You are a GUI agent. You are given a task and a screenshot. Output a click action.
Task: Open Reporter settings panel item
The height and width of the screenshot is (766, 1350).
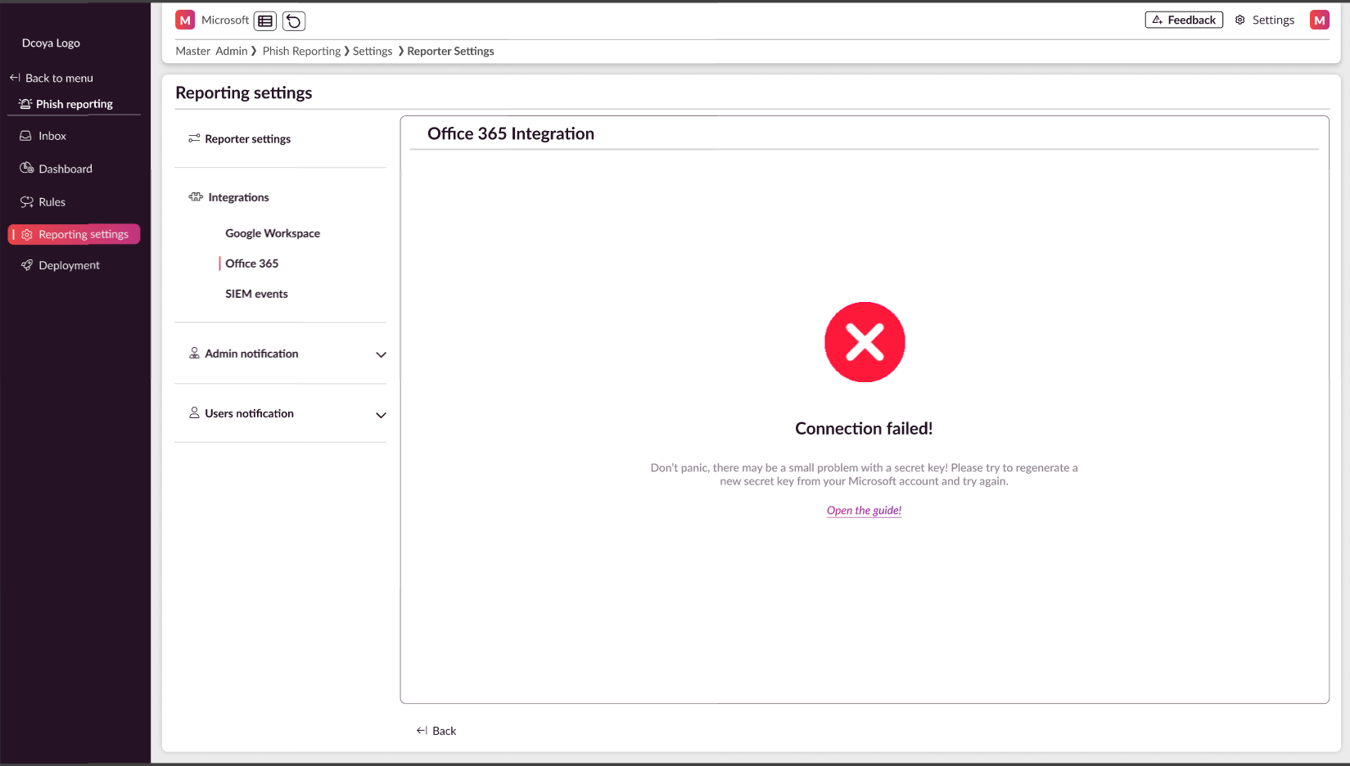247,139
